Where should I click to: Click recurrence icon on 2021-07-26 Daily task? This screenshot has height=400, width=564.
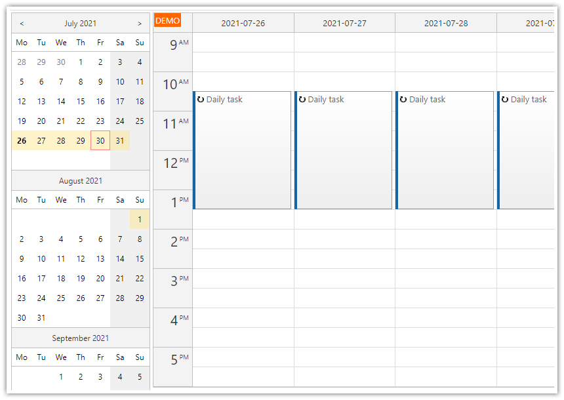coord(201,100)
